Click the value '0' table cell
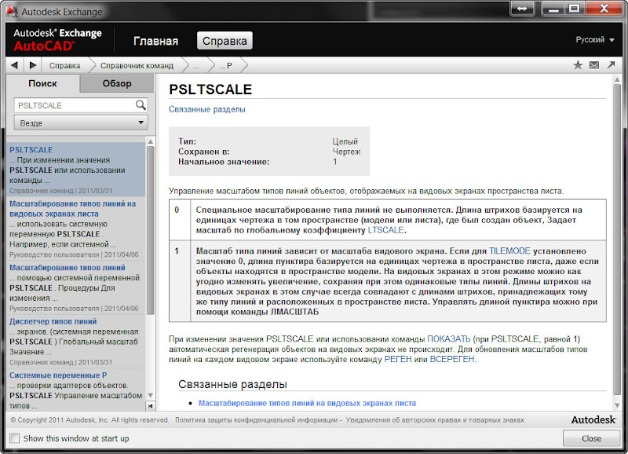 click(x=180, y=220)
